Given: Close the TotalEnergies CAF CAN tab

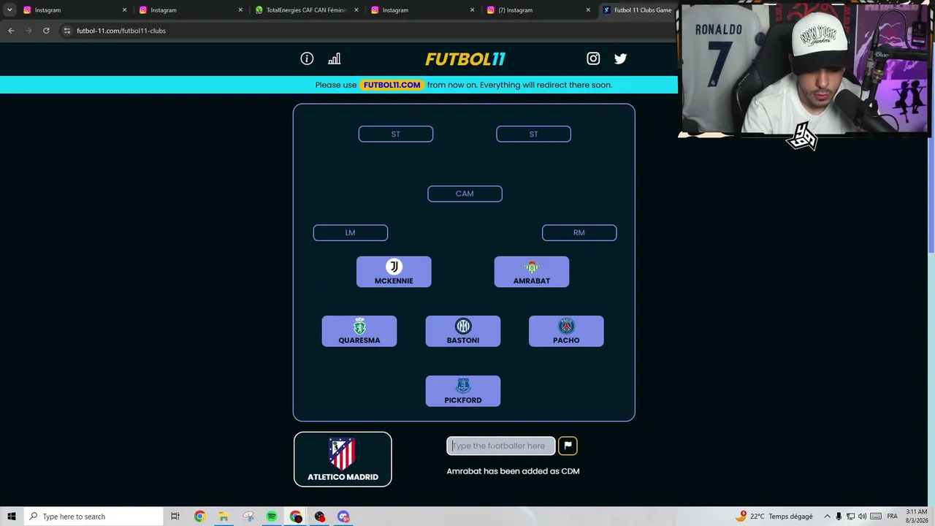Looking at the screenshot, I should [x=356, y=10].
